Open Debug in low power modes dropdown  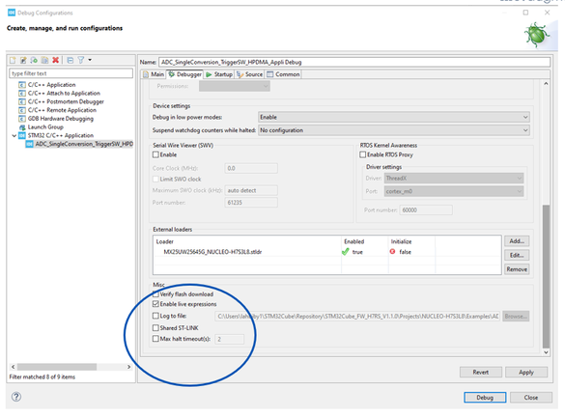coord(394,117)
